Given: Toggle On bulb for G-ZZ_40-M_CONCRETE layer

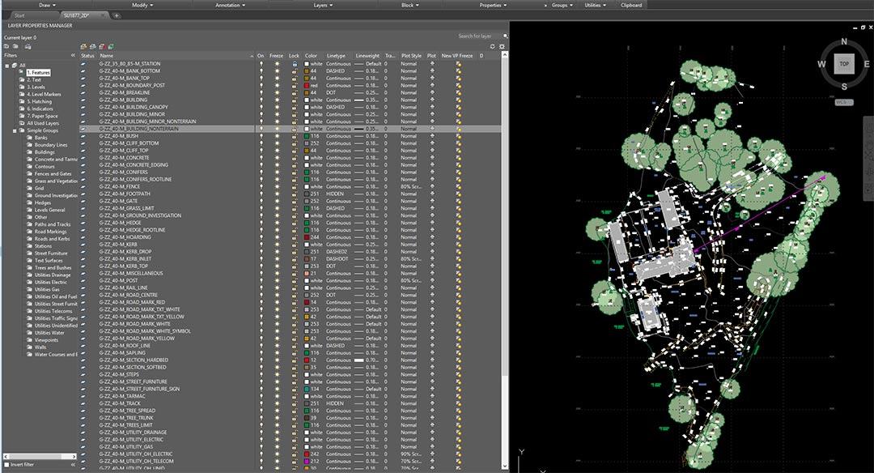Looking at the screenshot, I should click(x=261, y=158).
